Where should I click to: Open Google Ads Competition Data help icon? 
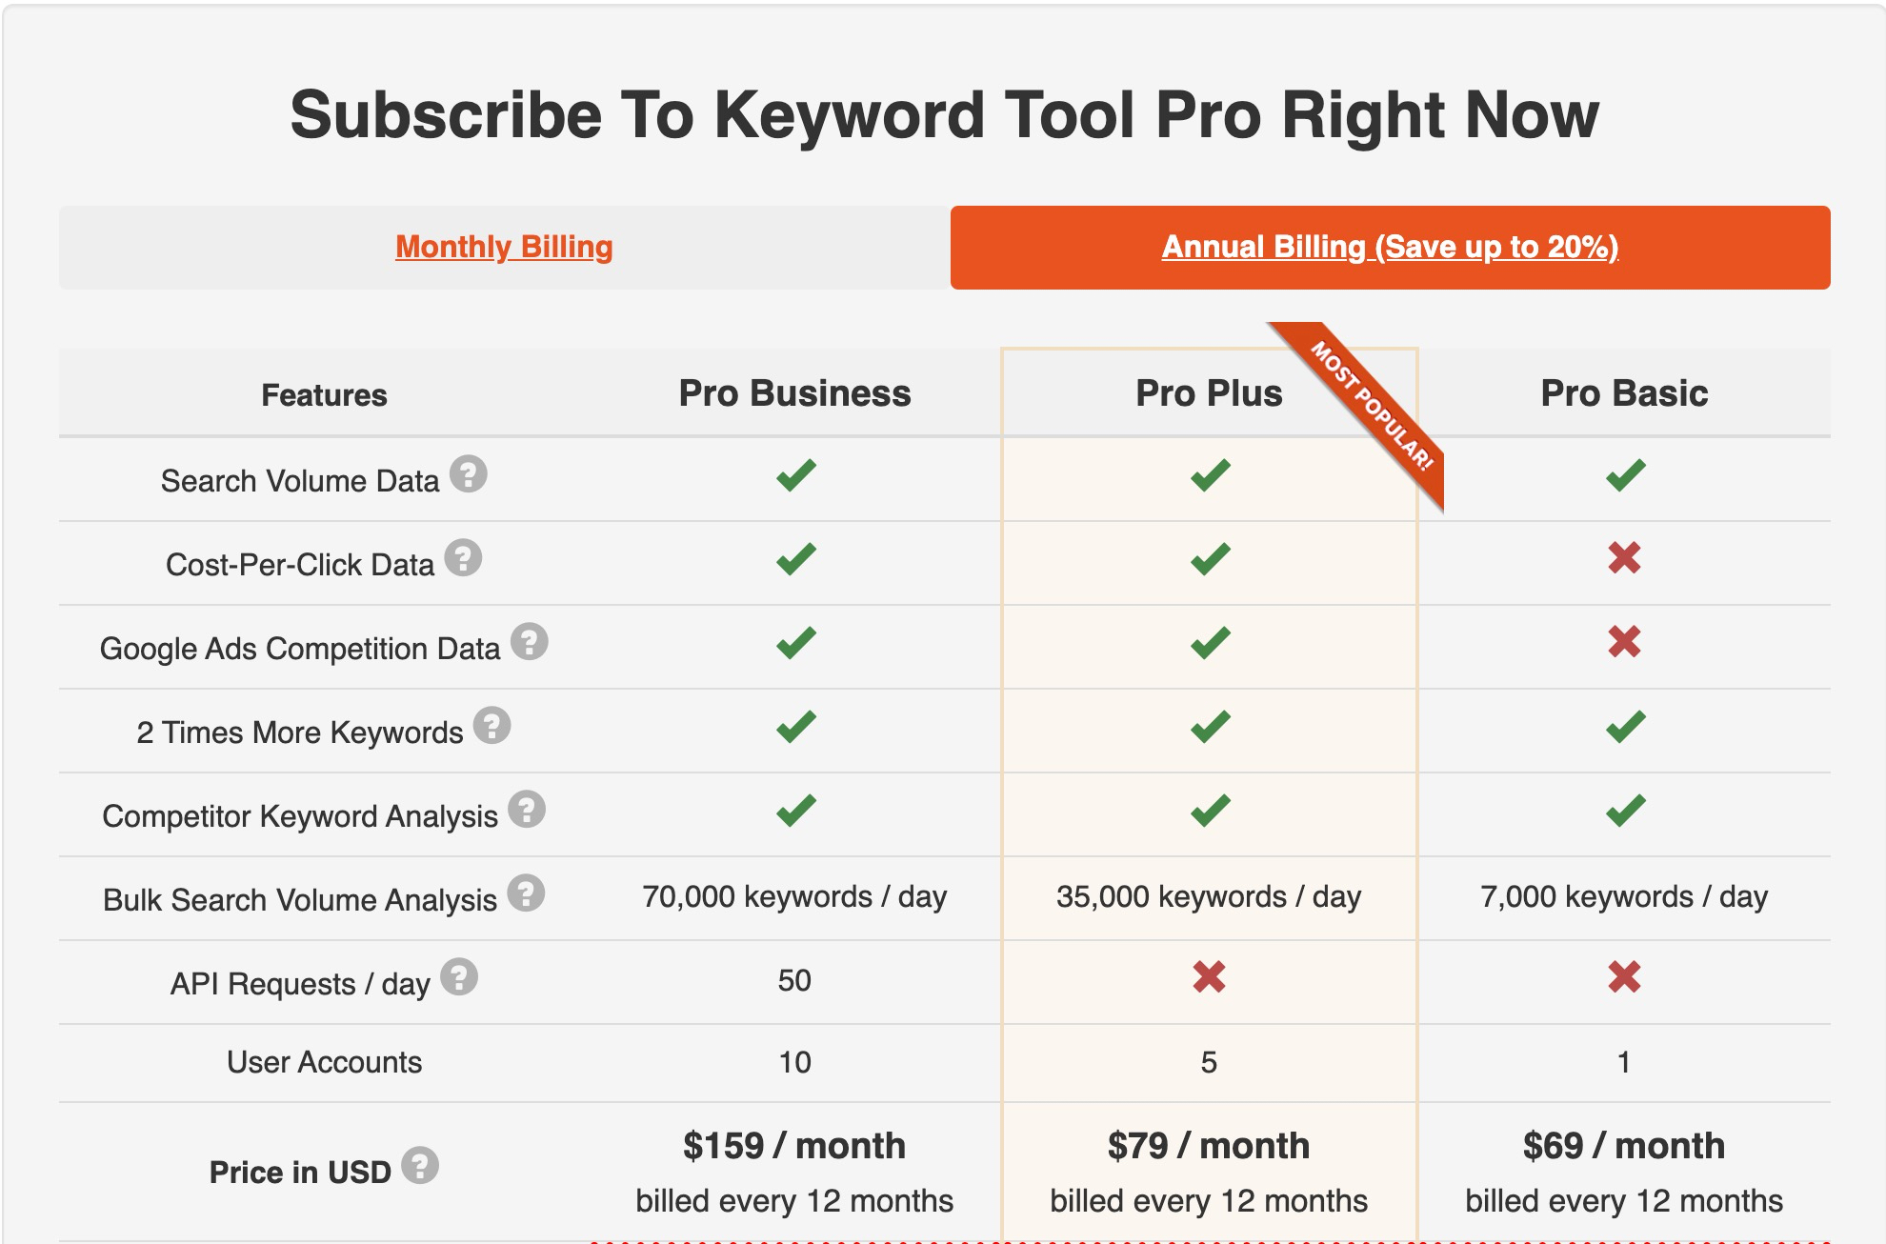529,641
